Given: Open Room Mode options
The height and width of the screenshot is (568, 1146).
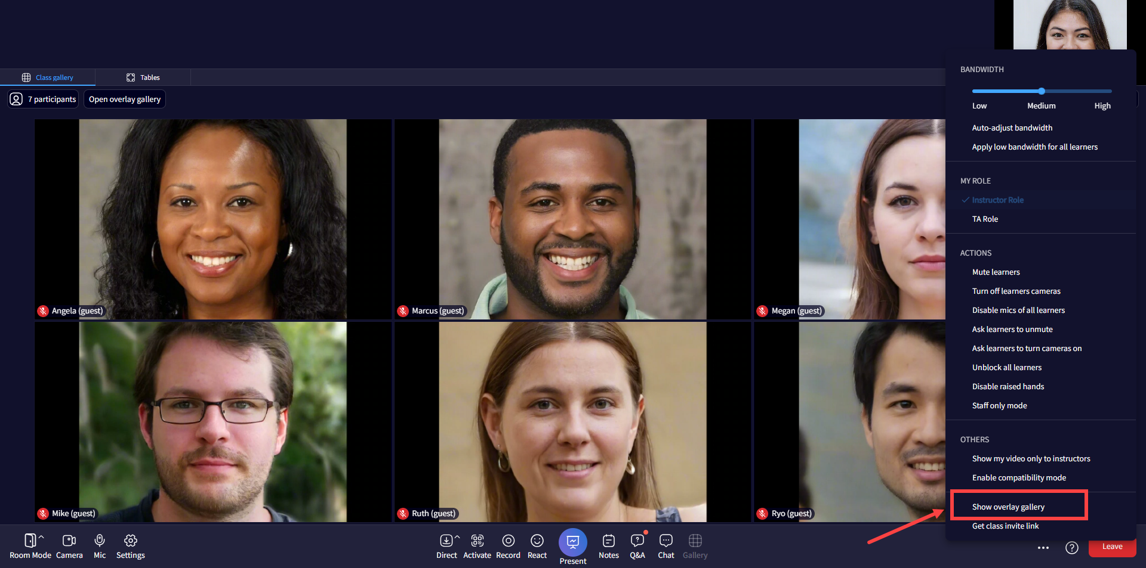Looking at the screenshot, I should tap(30, 546).
